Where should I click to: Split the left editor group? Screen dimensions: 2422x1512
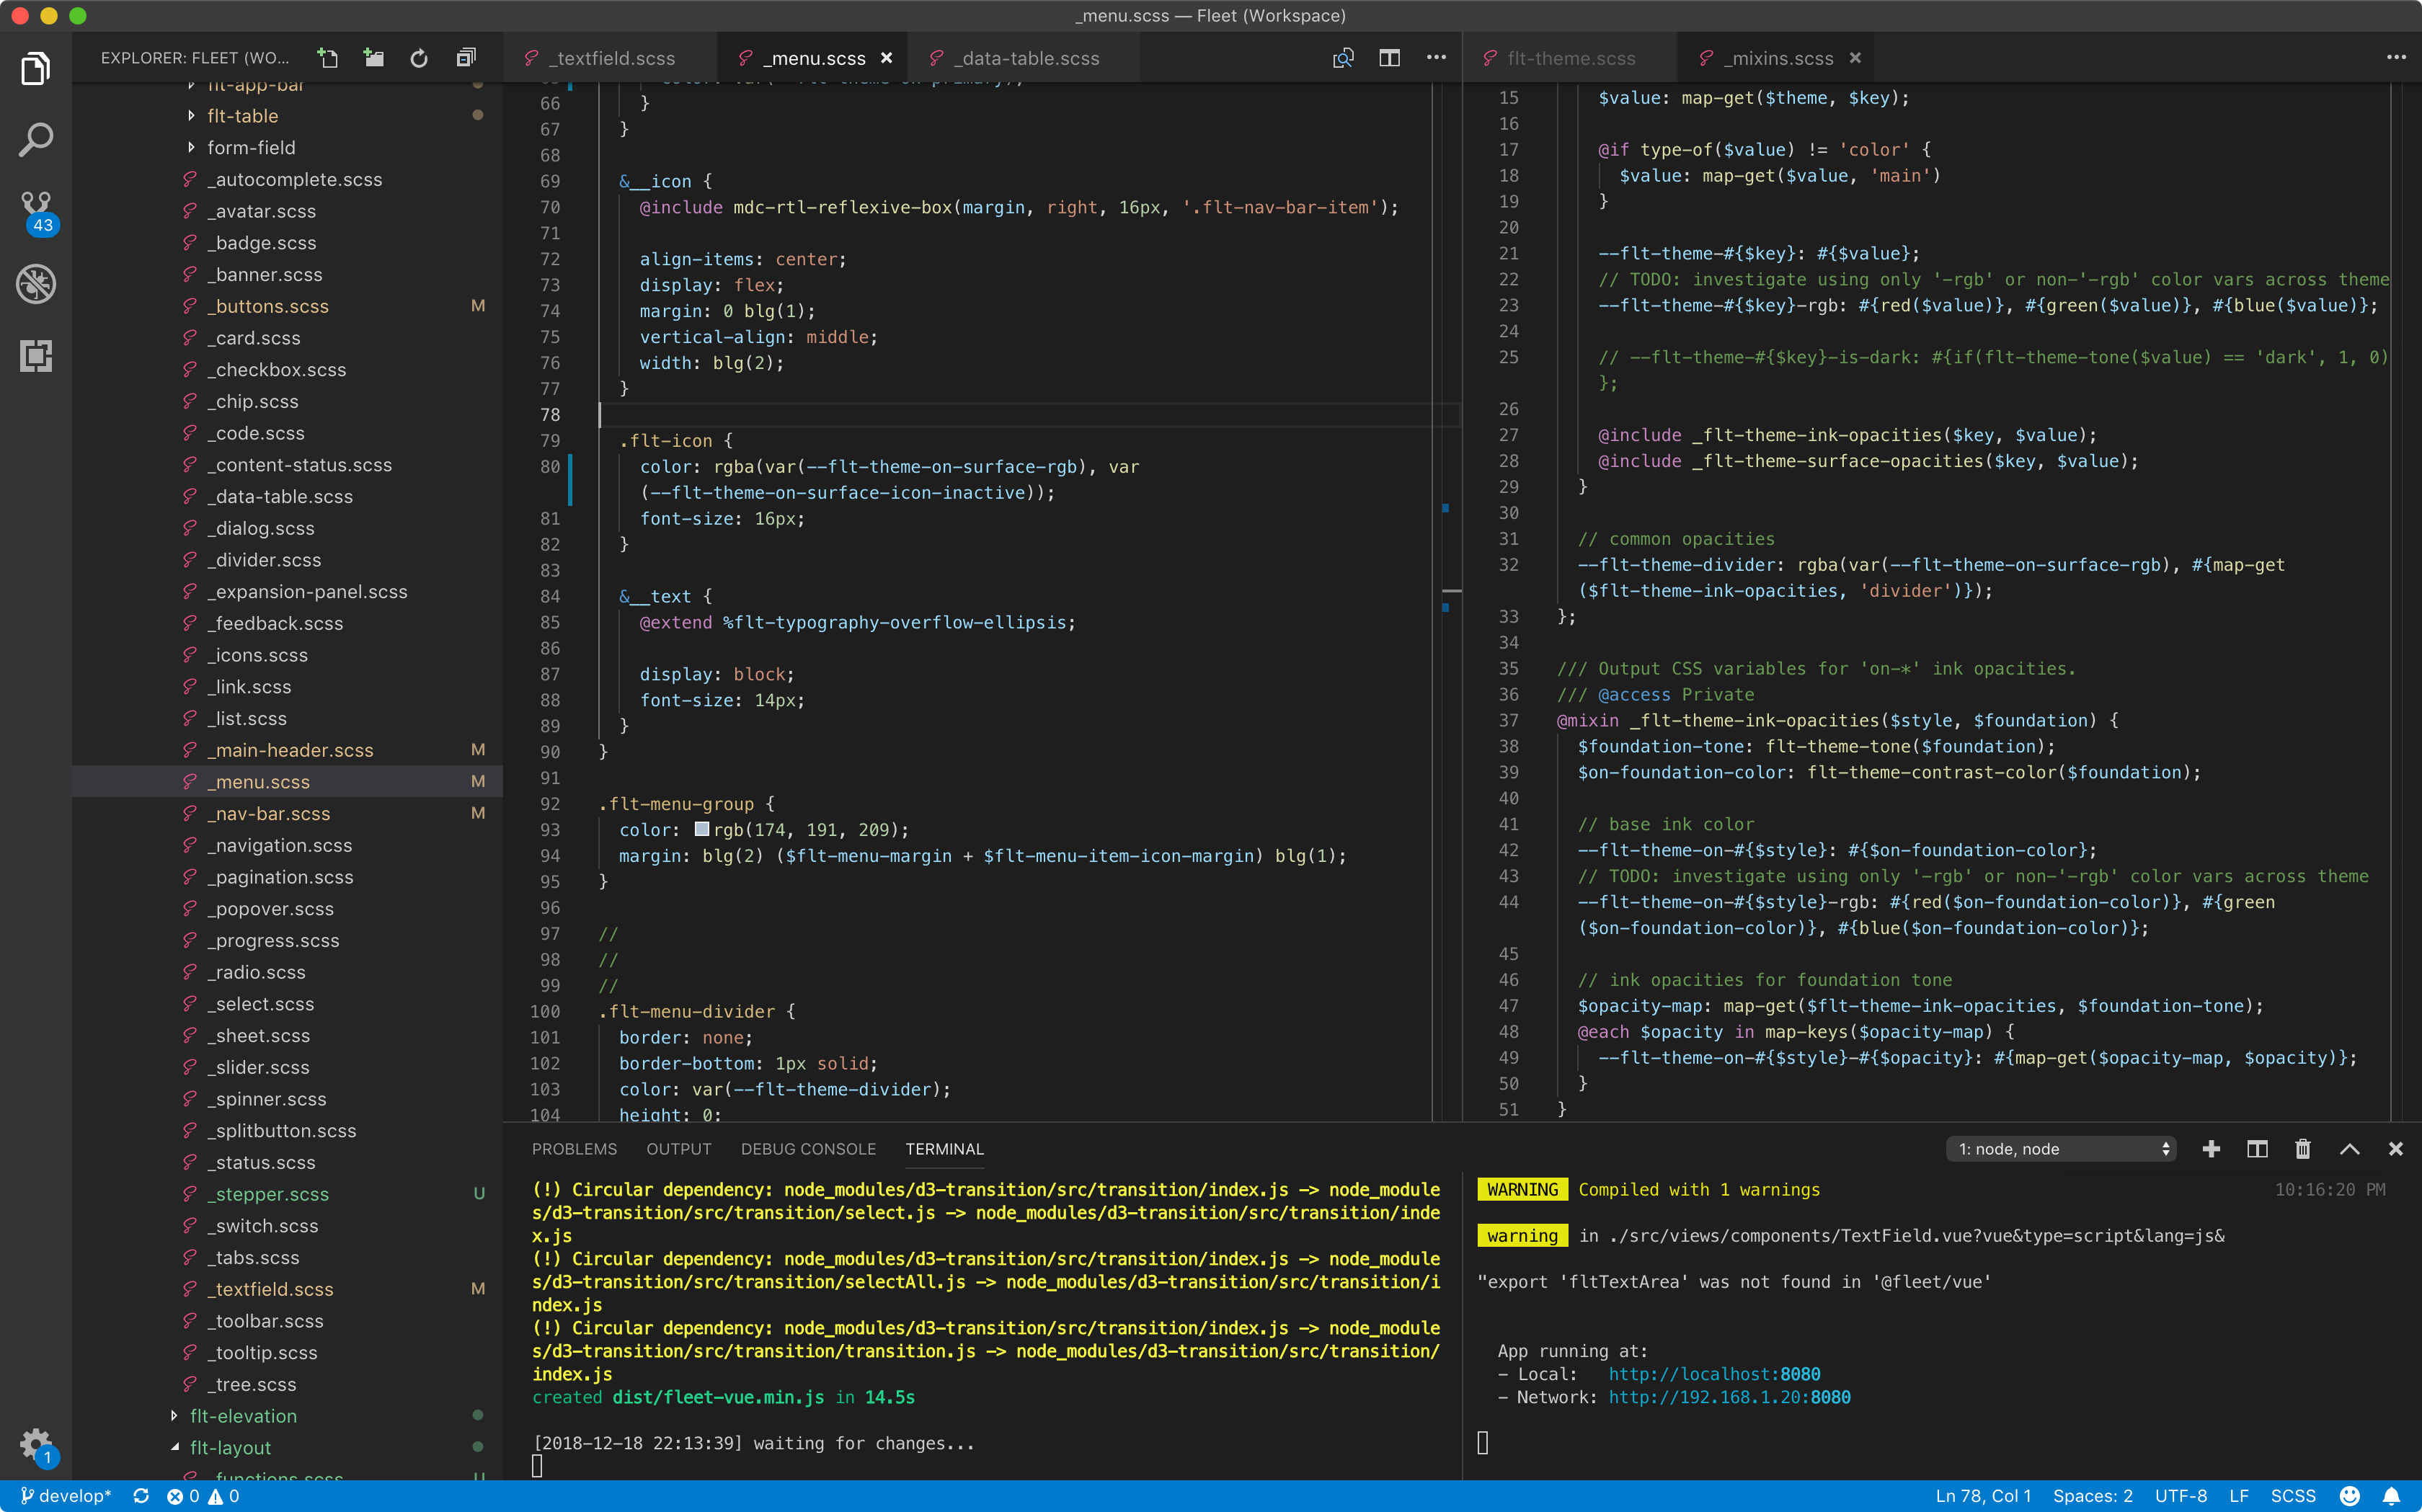[x=1389, y=58]
